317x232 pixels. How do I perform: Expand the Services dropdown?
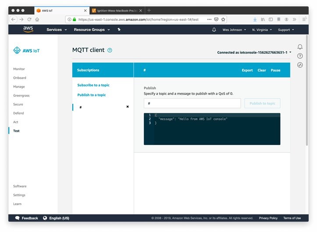click(57, 30)
